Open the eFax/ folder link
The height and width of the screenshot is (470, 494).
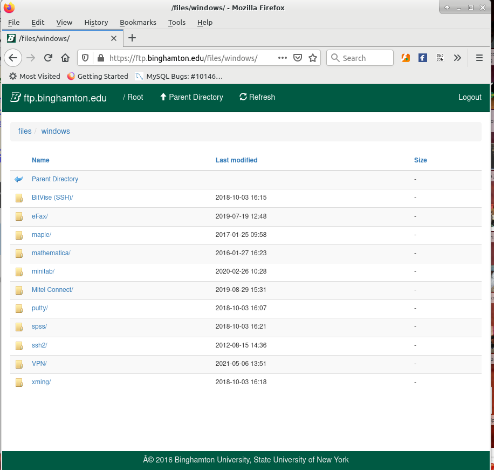coord(40,216)
